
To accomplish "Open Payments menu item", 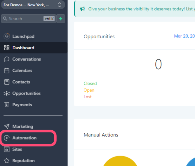I will [34, 105].
